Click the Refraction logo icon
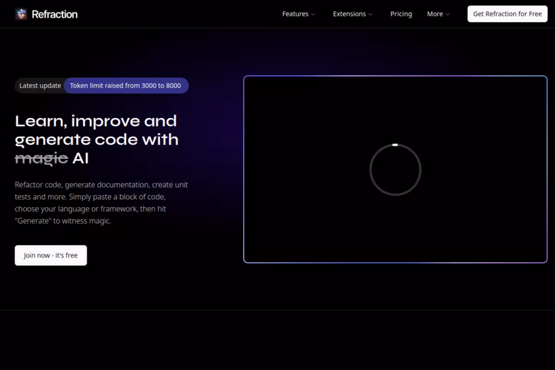The image size is (555, 370). tap(21, 14)
